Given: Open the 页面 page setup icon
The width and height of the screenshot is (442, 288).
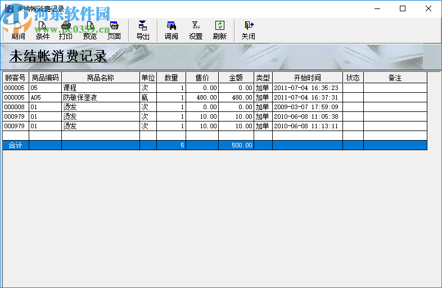Looking at the screenshot, I should click(x=114, y=30).
